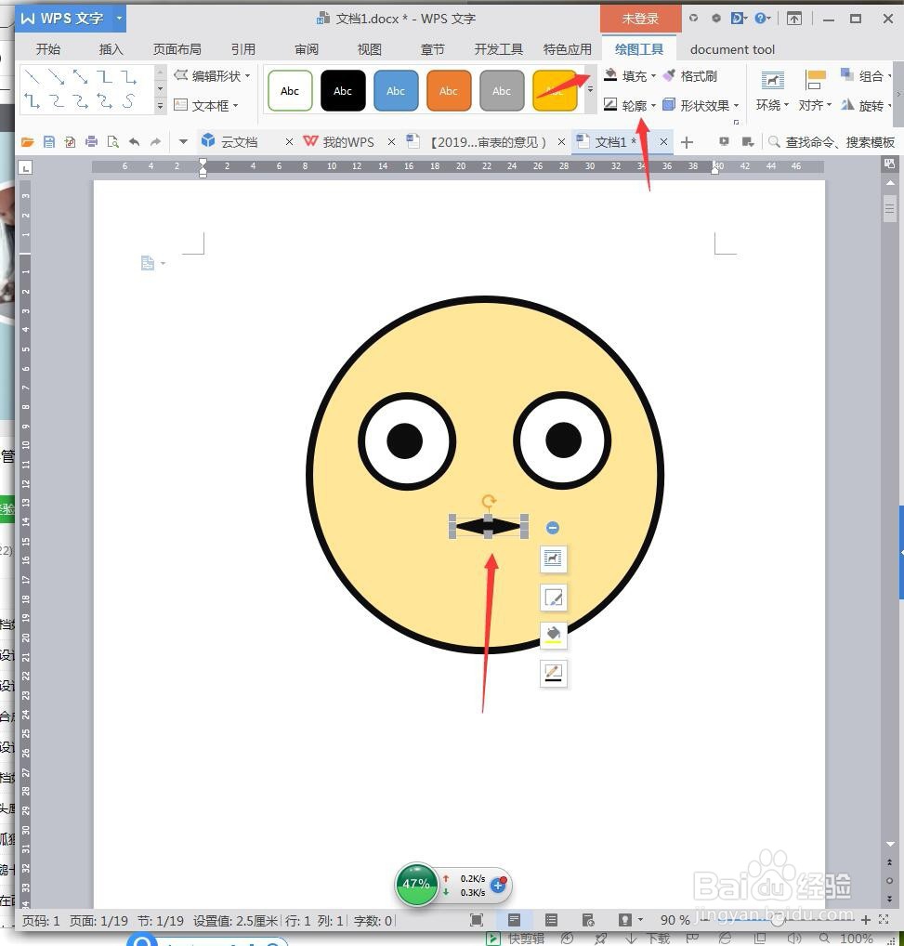Select the straight line shape
The height and width of the screenshot is (946, 904).
coord(33,76)
